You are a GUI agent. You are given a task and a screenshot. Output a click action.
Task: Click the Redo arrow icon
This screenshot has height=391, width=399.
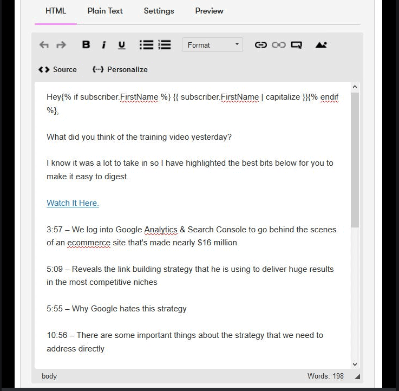pyautogui.click(x=61, y=45)
